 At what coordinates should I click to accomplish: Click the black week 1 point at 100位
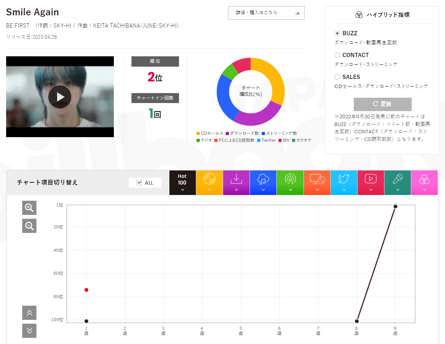86,321
